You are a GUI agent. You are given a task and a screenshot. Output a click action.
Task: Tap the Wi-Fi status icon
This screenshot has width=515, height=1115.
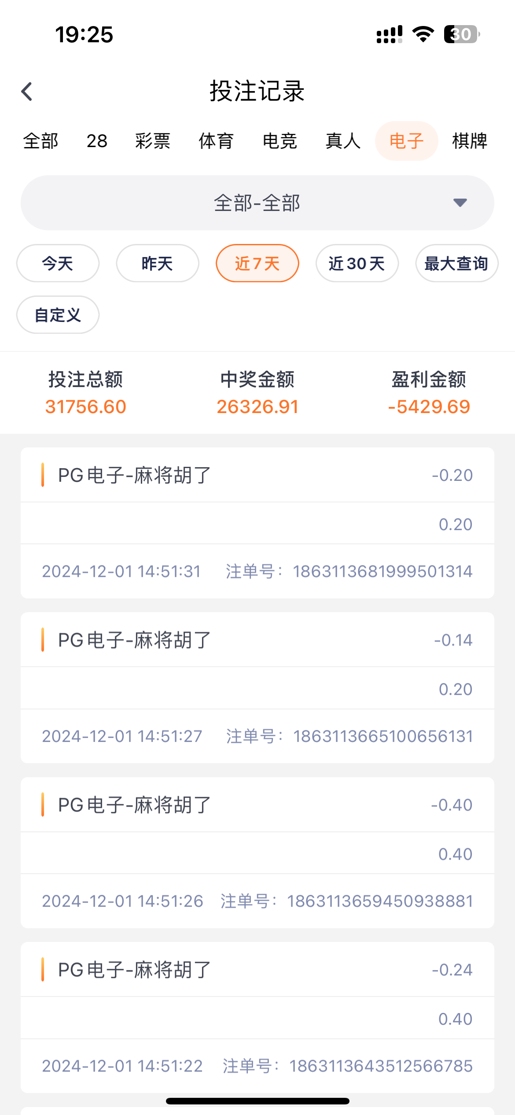point(423,34)
